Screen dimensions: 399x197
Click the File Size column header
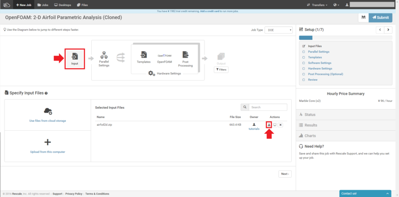235,117
